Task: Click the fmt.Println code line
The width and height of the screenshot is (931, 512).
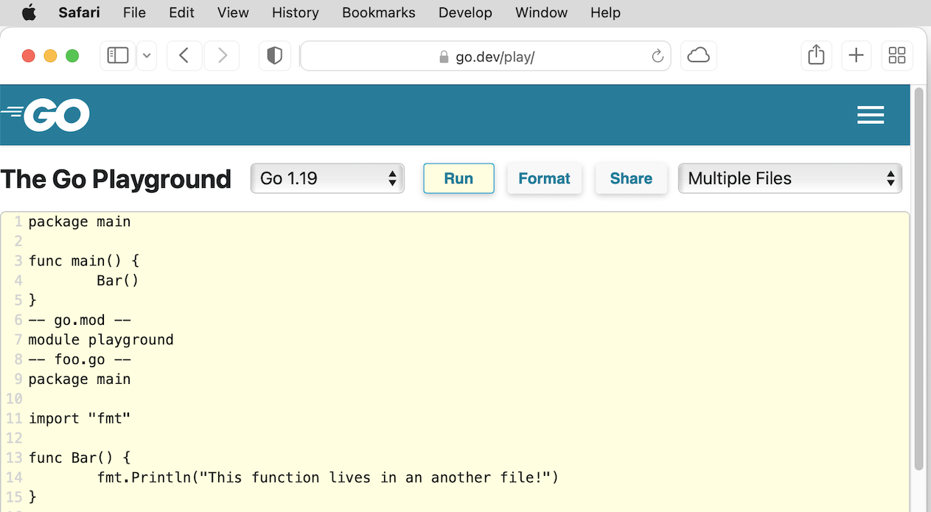Action: pos(328,477)
